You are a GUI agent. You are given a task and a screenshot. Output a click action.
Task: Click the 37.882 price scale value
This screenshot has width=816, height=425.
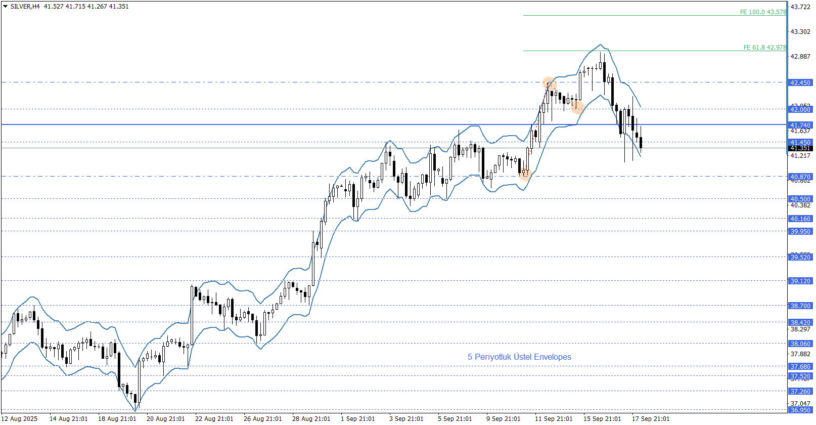800,354
